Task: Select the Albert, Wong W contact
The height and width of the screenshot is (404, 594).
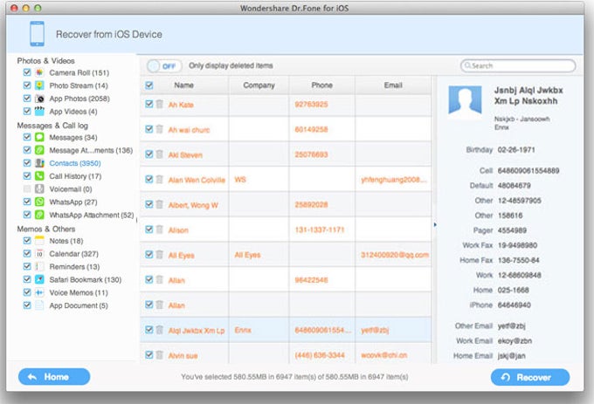Action: (193, 205)
